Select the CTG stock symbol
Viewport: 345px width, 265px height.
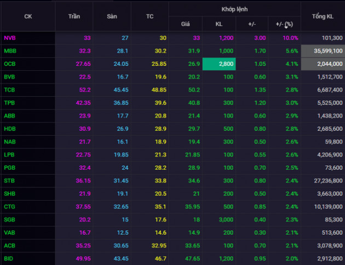tap(9, 206)
